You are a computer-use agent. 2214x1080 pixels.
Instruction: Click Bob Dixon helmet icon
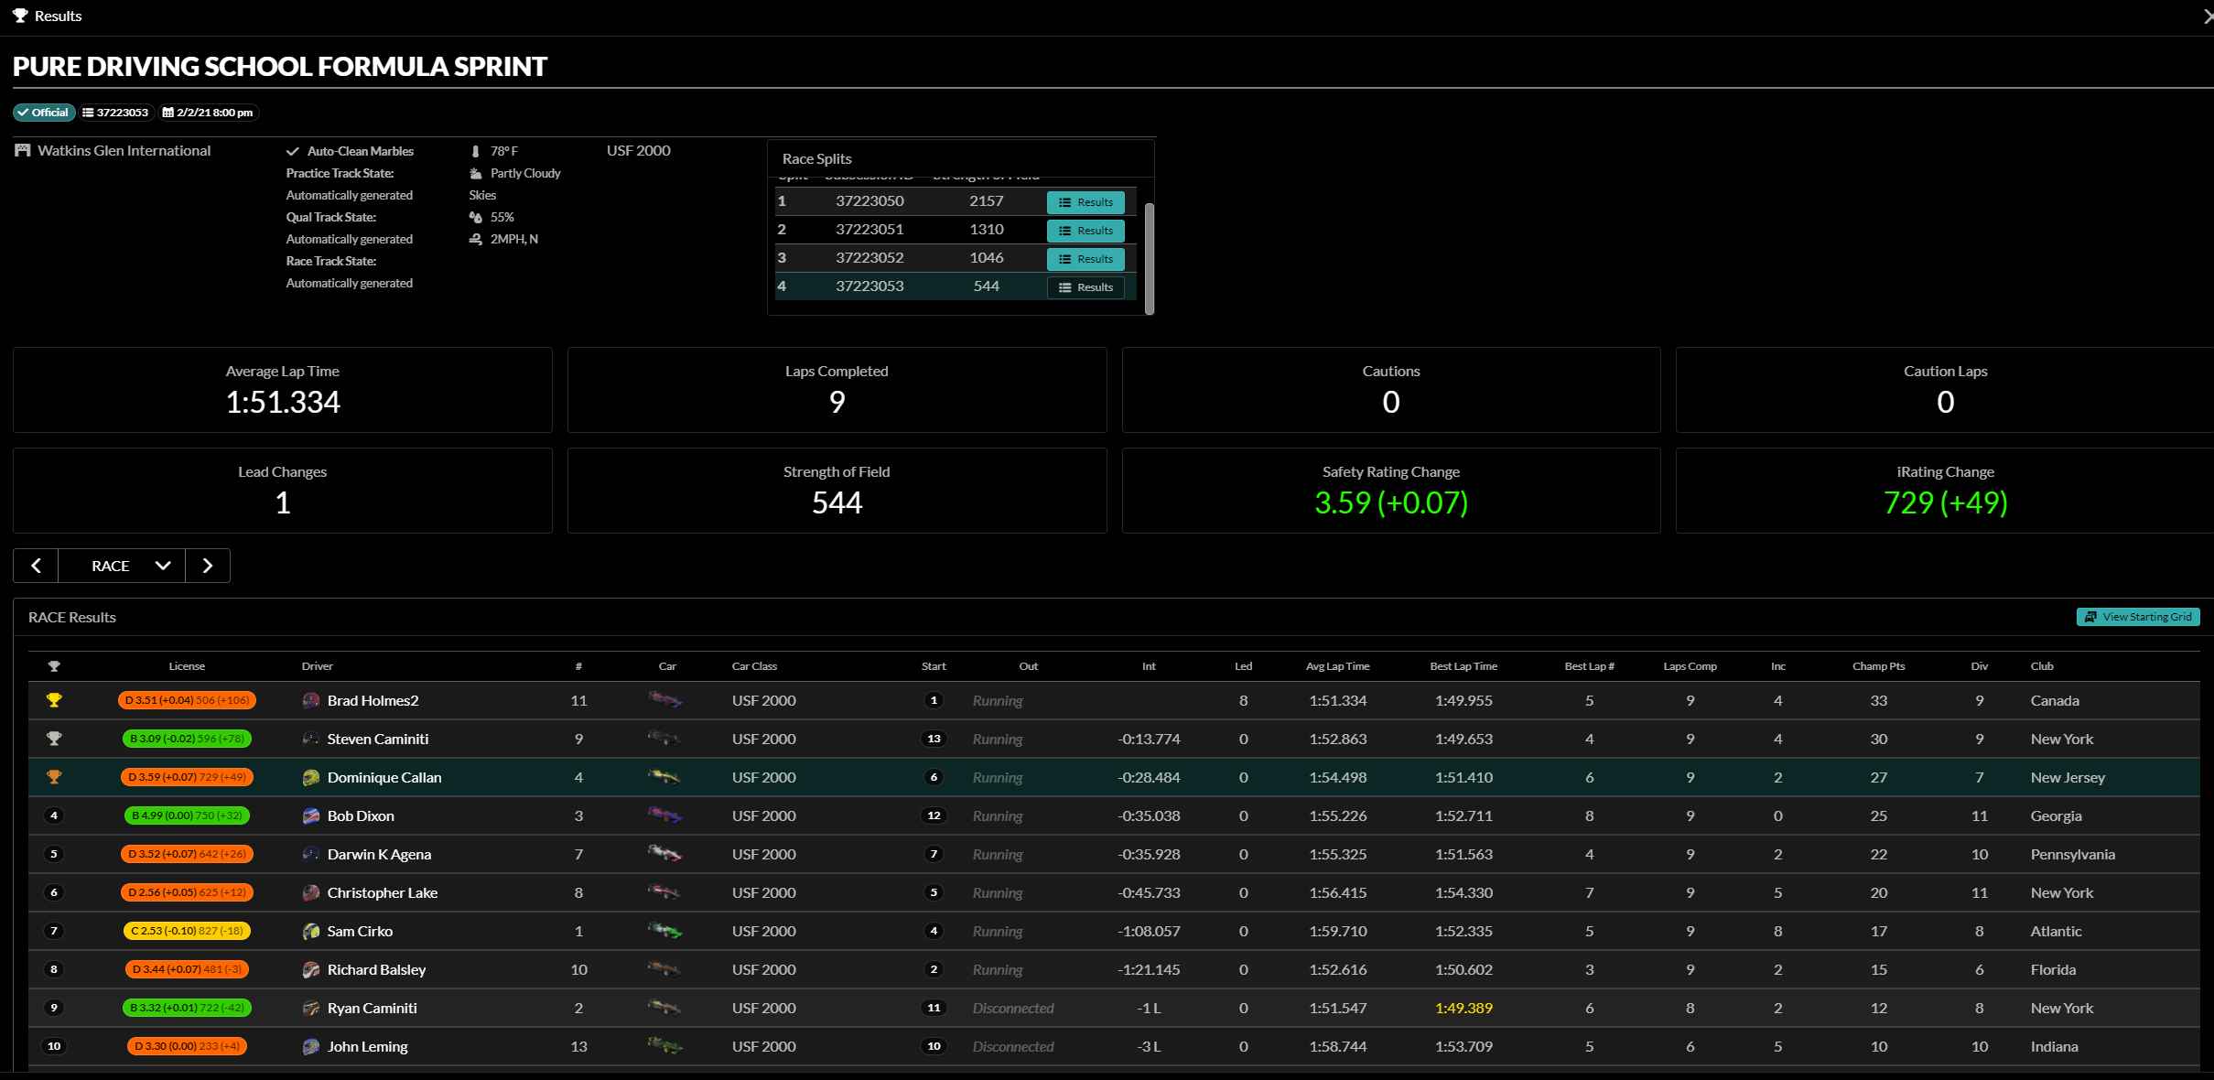[x=311, y=815]
